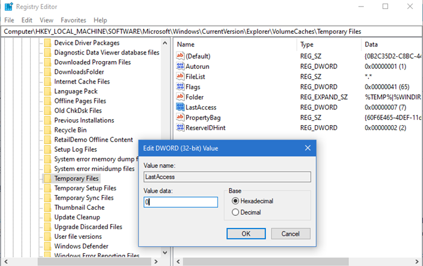Select the Upgrade Discarded Files key

click(88, 227)
